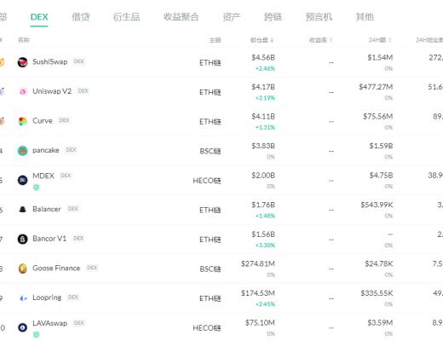
Task: Open the Bancor V1 project link
Action: (49, 239)
